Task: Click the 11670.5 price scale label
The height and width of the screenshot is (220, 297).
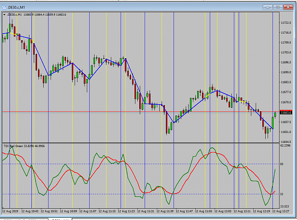Action: click(x=286, y=102)
